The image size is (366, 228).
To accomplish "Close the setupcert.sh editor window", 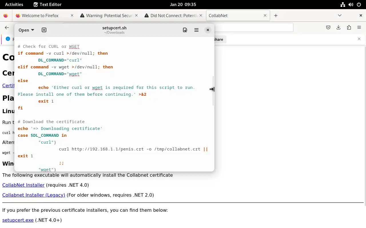I will coord(208,30).
